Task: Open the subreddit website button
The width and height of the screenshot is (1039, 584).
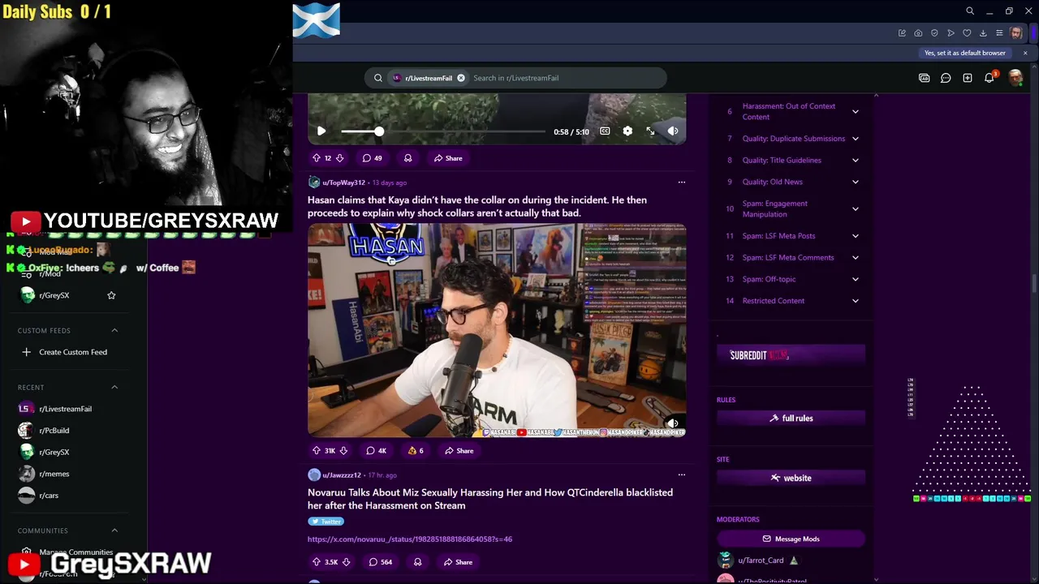Action: (x=791, y=479)
